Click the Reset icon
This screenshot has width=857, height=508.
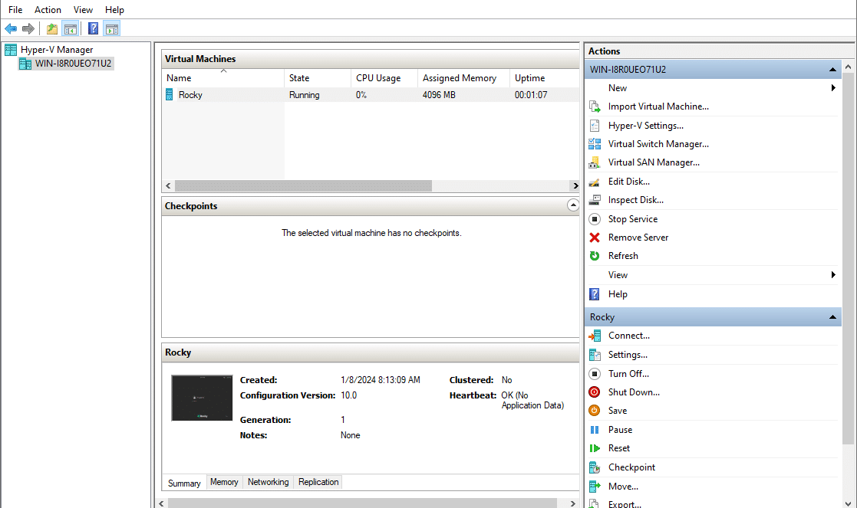point(595,448)
